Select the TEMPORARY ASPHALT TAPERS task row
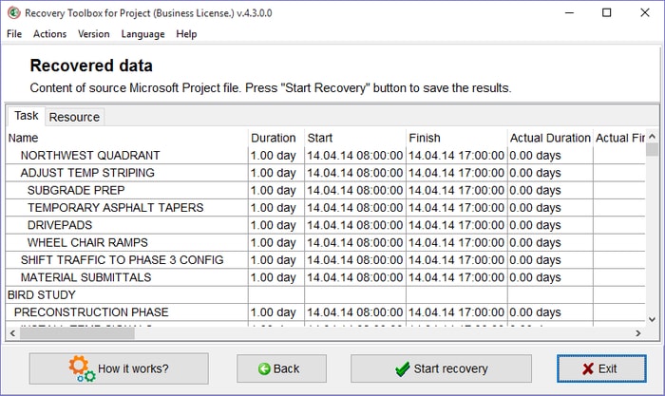665x396 pixels. (326, 208)
